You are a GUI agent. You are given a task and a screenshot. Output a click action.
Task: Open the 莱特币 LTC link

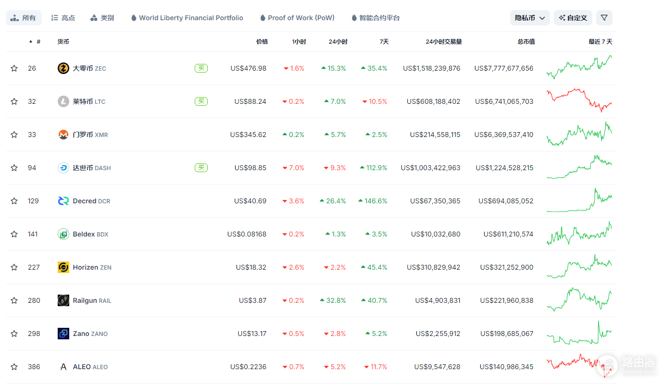[x=89, y=101]
